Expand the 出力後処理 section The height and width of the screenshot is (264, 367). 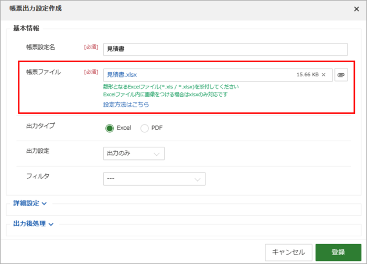(33, 224)
